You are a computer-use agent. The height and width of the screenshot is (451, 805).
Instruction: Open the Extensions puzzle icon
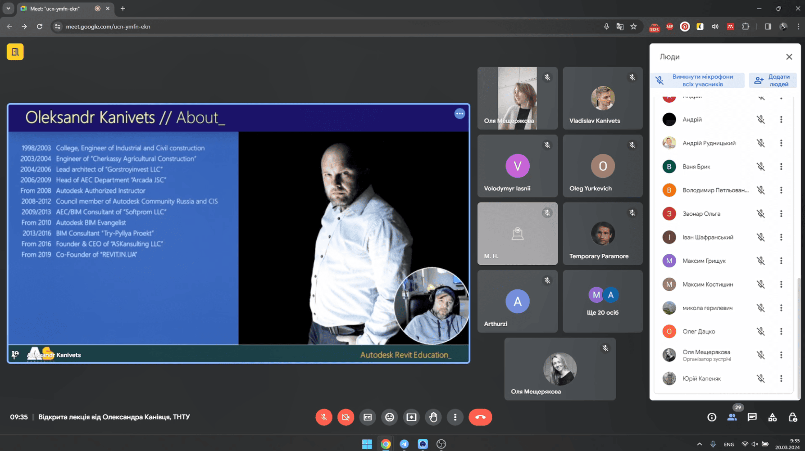(x=746, y=27)
